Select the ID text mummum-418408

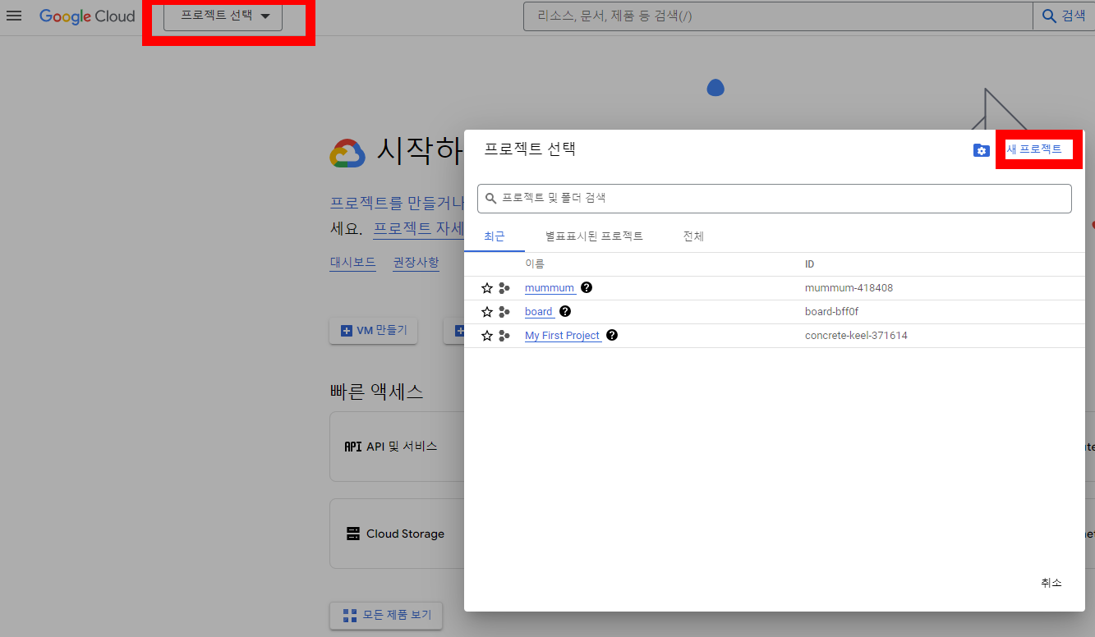point(849,288)
